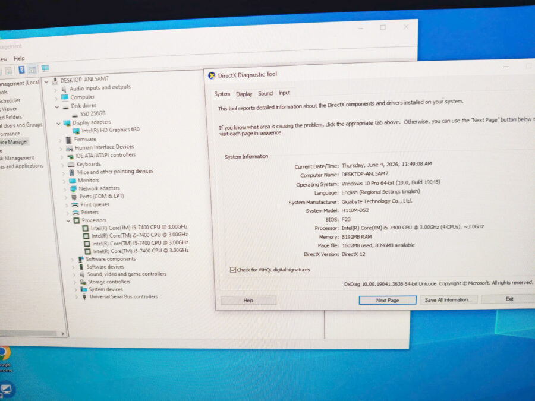This screenshot has height=401, width=535.
Task: Click the Next Page button
Action: pyautogui.click(x=387, y=301)
